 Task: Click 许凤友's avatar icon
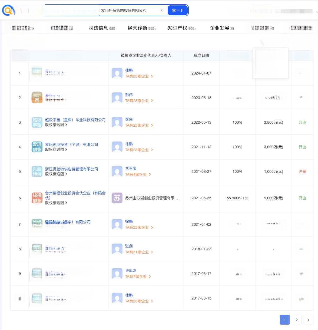117,274
